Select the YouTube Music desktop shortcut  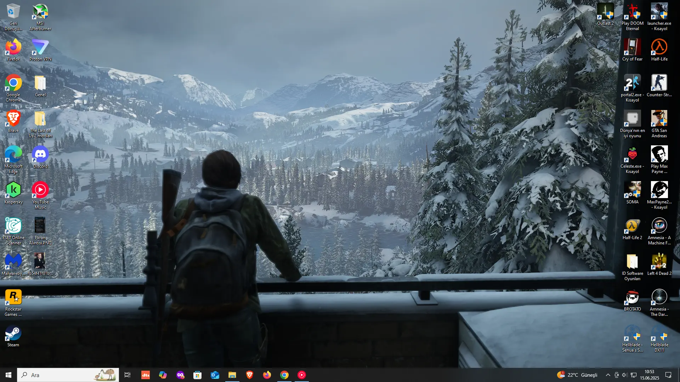coord(40,195)
